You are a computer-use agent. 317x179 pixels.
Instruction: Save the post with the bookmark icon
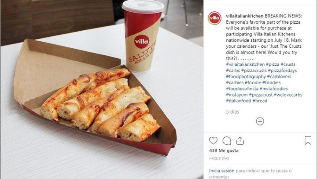308,140
